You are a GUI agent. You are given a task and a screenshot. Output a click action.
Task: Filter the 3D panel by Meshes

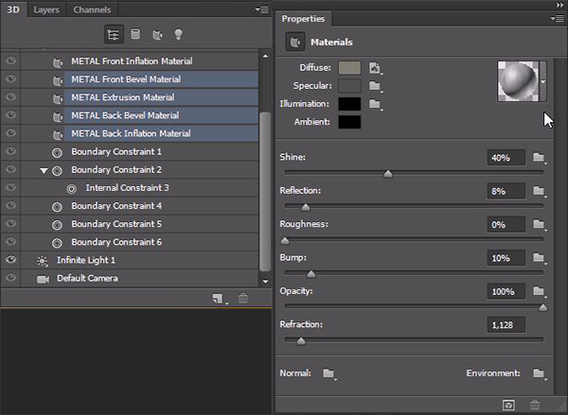tap(135, 35)
